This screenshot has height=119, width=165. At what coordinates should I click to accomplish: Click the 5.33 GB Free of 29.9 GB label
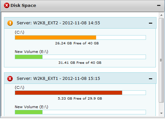coord(80,99)
